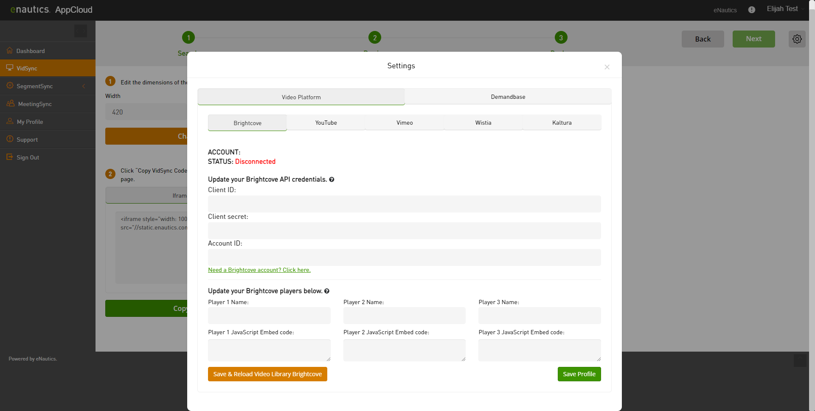Image resolution: width=815 pixels, height=411 pixels.
Task: Click Save & Reload Video Library Brightcove
Action: pos(267,374)
